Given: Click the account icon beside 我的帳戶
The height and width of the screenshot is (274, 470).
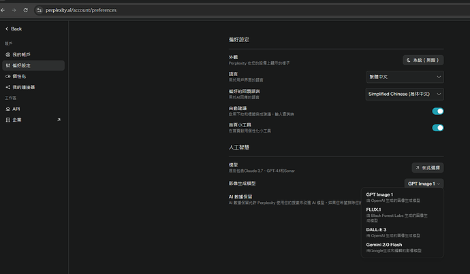Looking at the screenshot, I should [7, 54].
